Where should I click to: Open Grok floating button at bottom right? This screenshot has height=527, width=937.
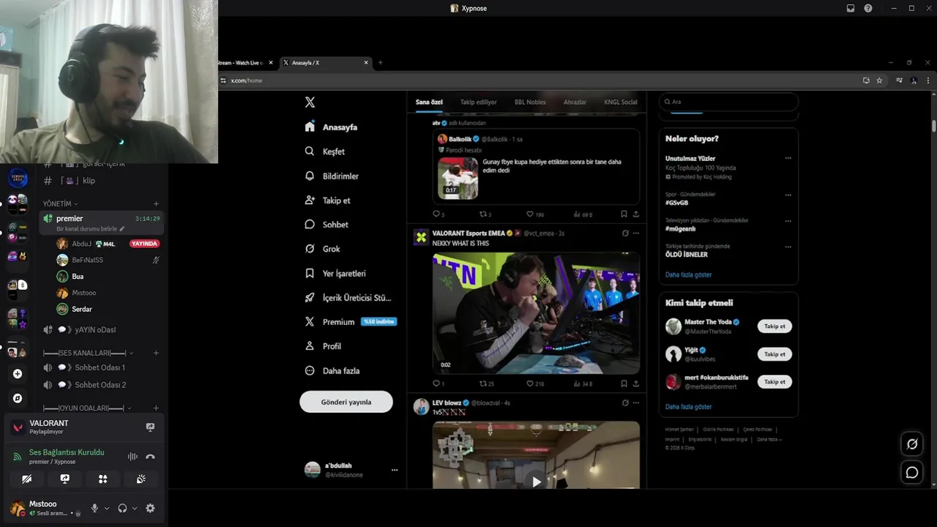point(912,444)
